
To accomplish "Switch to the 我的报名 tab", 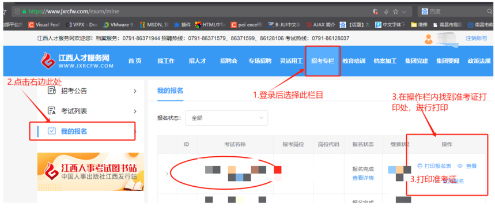I will click(x=170, y=91).
